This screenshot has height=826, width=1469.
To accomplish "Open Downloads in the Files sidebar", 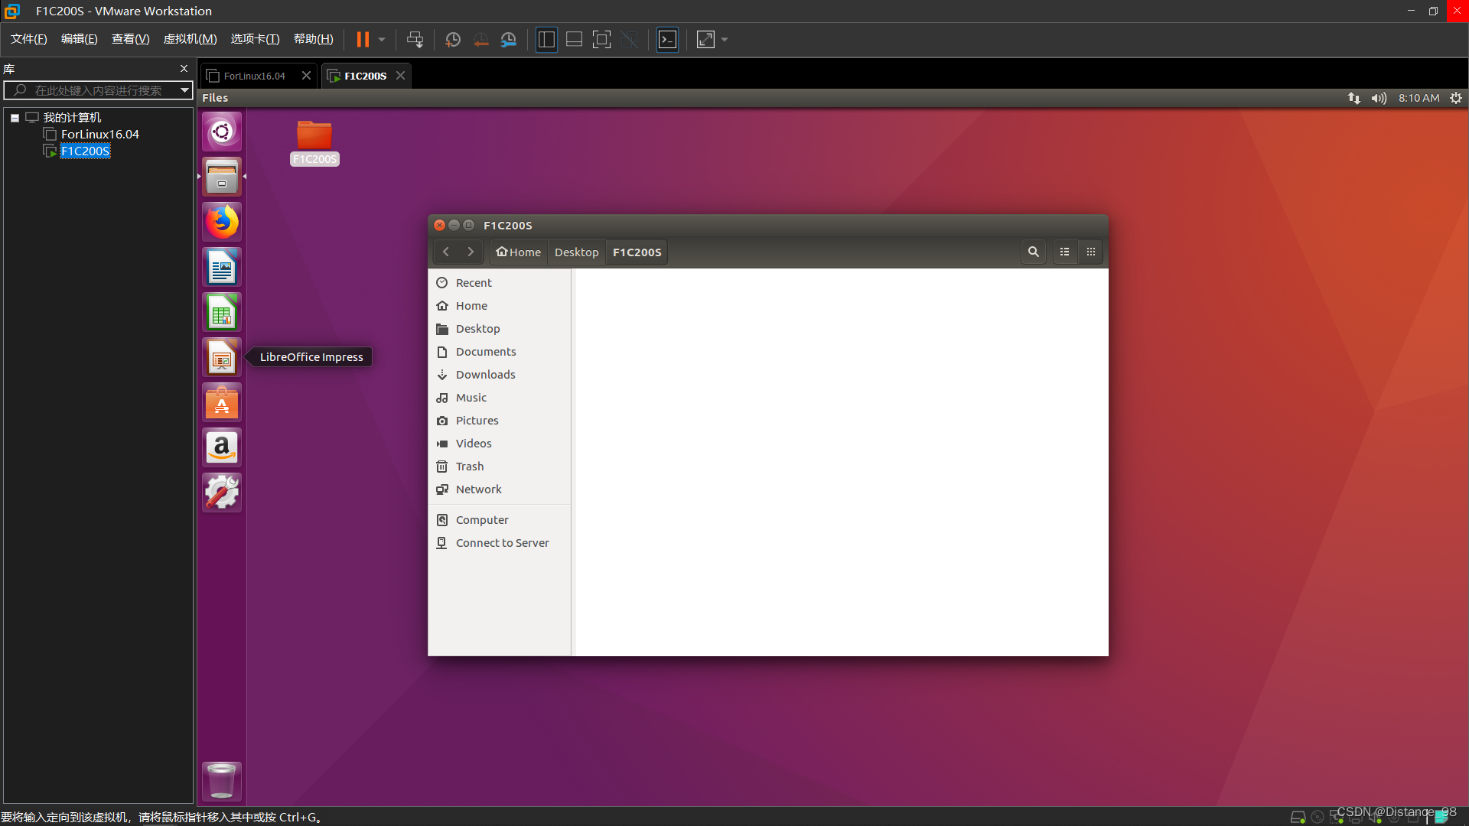I will point(485,375).
